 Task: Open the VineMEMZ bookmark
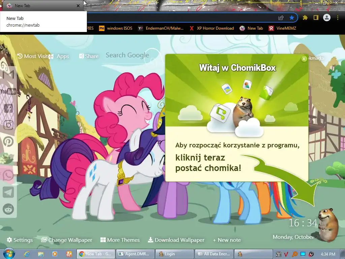click(282, 28)
